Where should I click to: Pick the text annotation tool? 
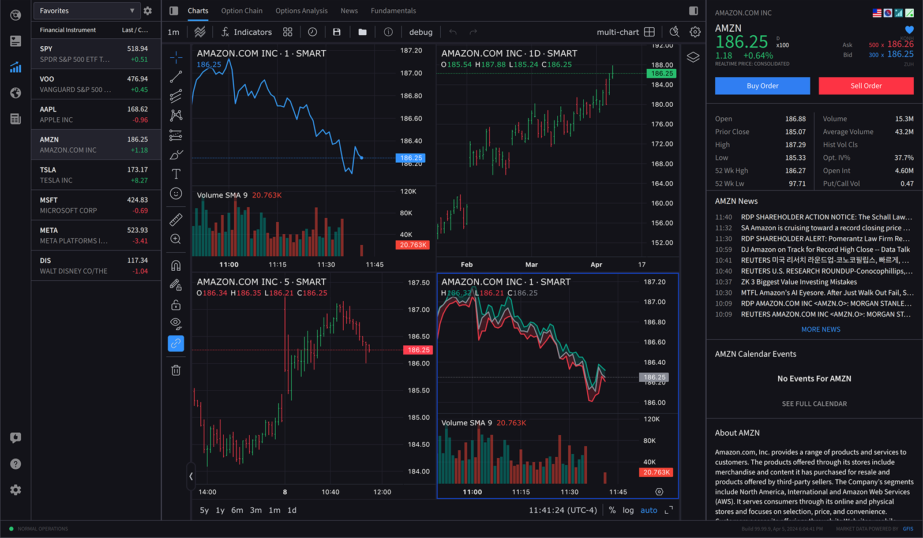(x=176, y=174)
